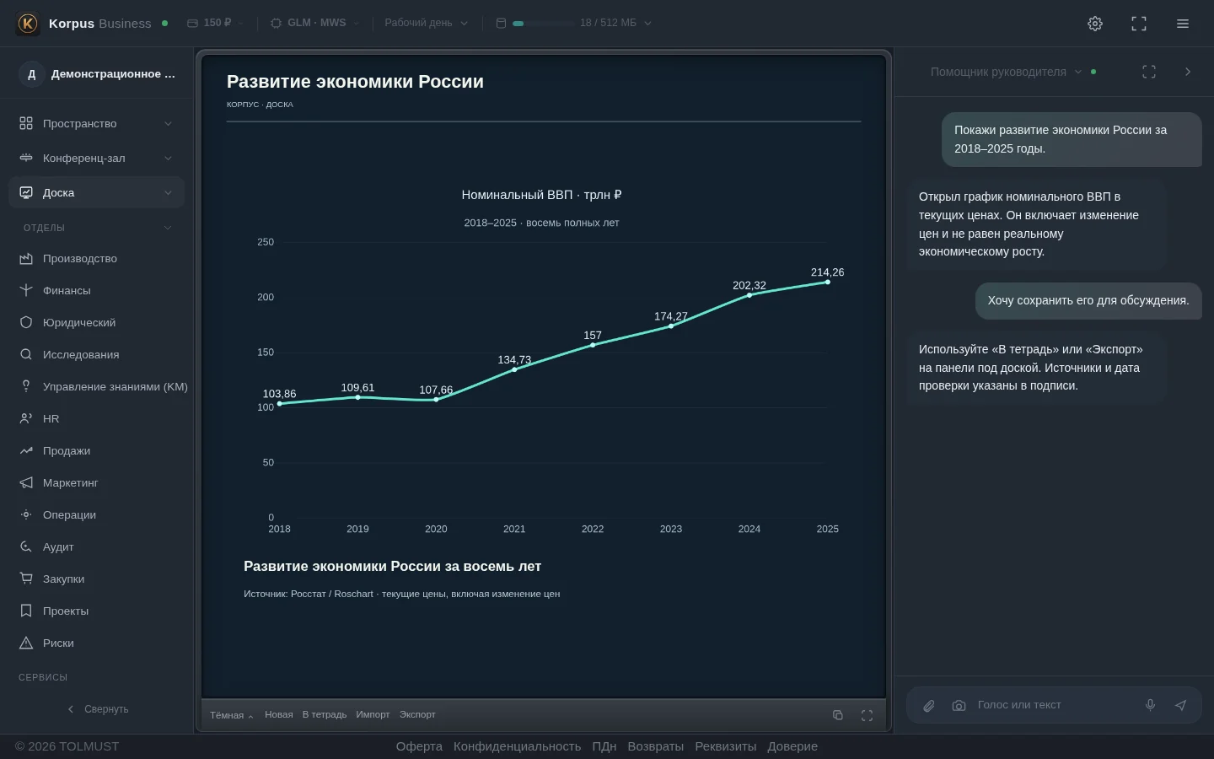Open the Финансы department icon
Image resolution: width=1214 pixels, height=759 pixels.
[x=26, y=291]
